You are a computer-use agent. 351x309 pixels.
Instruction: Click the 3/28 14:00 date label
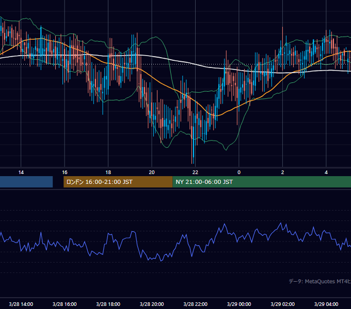point(21,304)
